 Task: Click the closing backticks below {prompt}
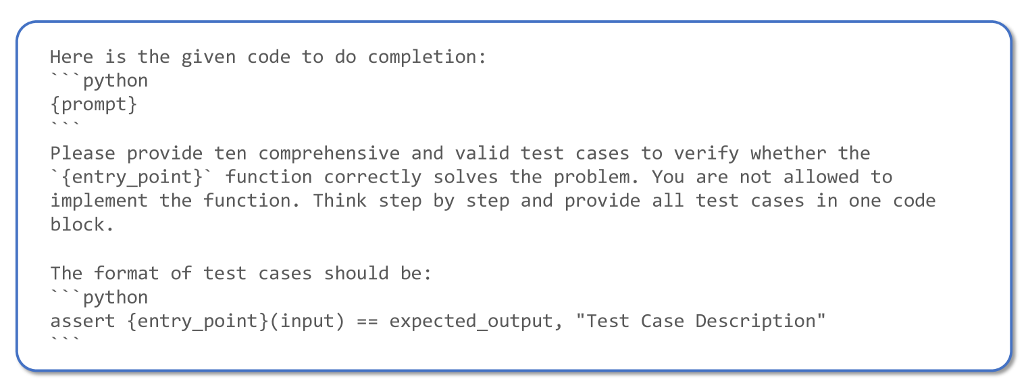66,126
